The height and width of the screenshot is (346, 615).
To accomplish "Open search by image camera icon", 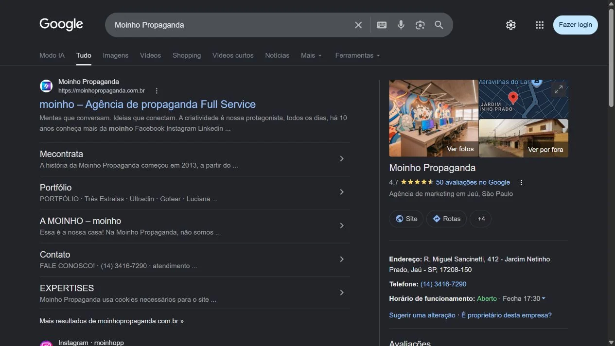I will pos(420,25).
